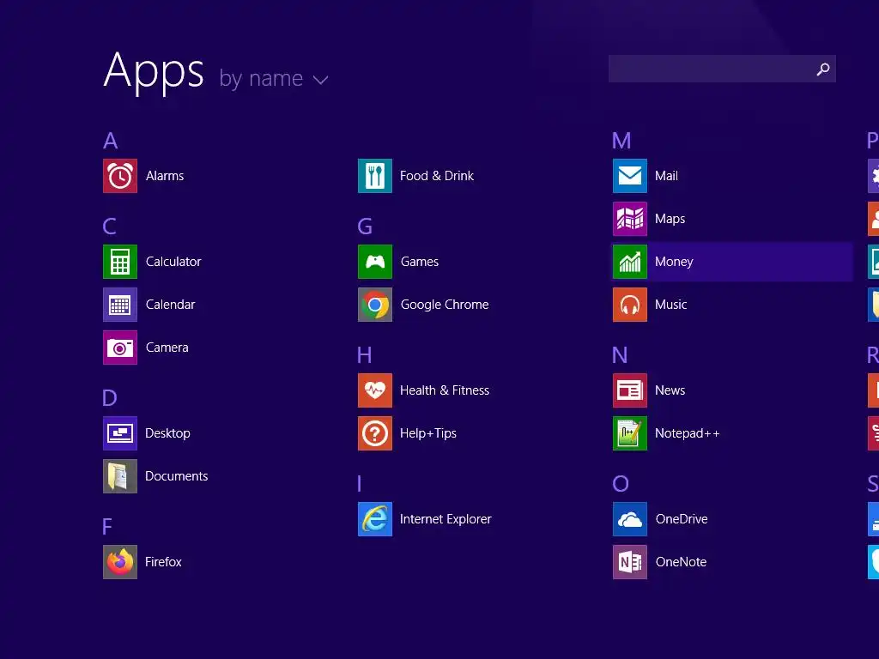Open the Alarms app icon

click(x=120, y=176)
